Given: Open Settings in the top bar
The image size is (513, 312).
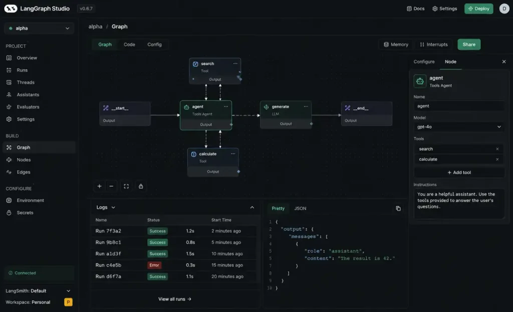Looking at the screenshot, I should pos(445,8).
